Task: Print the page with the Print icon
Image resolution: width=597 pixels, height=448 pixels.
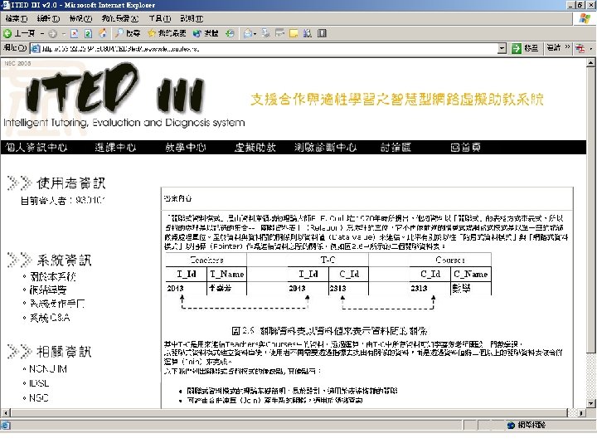Action: coord(266,33)
